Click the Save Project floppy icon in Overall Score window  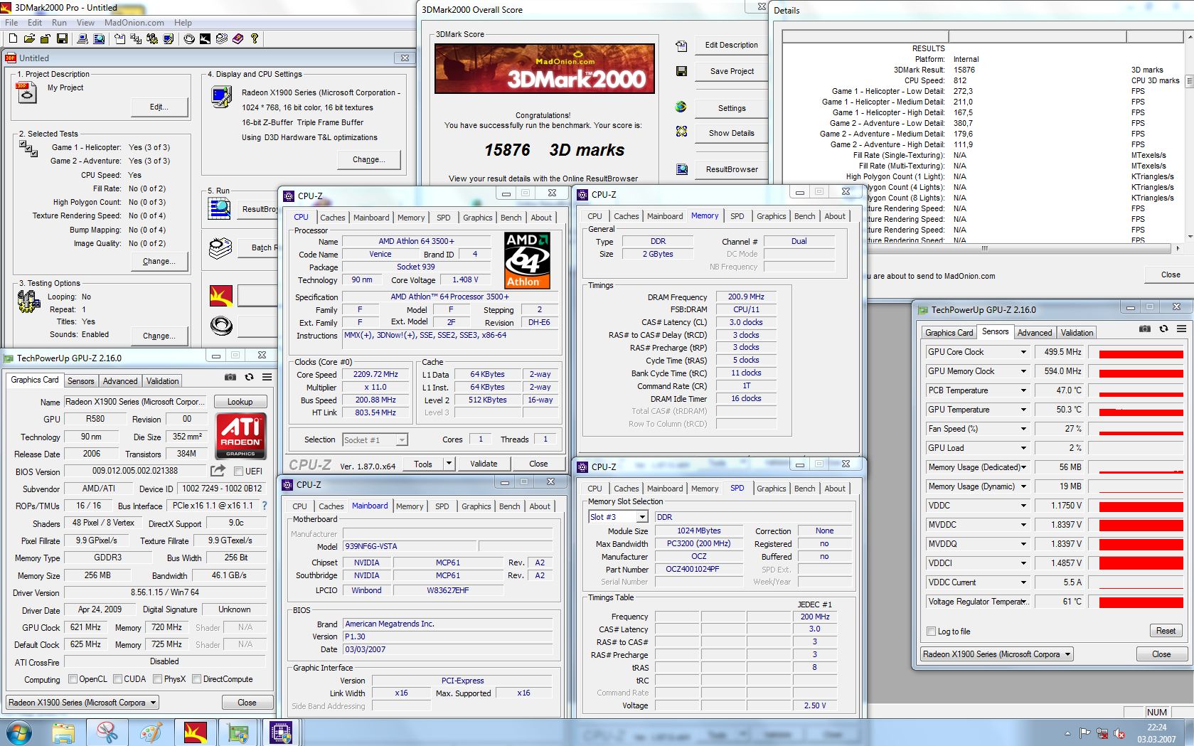681,71
